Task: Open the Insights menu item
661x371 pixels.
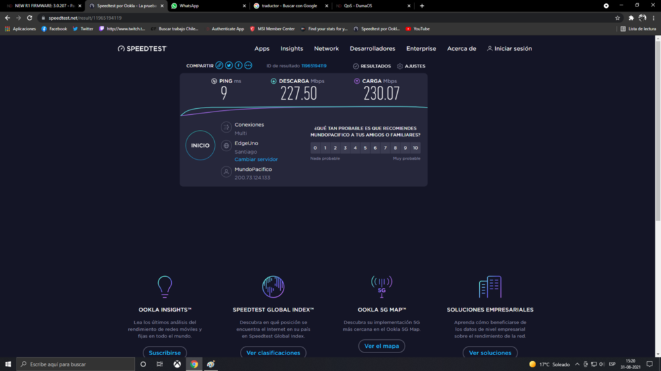Action: tap(292, 49)
